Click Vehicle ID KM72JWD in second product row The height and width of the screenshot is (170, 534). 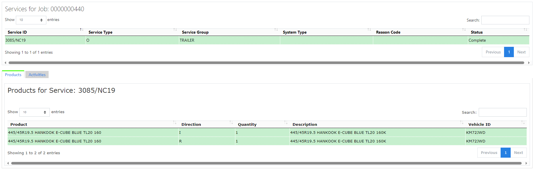[x=496, y=141]
